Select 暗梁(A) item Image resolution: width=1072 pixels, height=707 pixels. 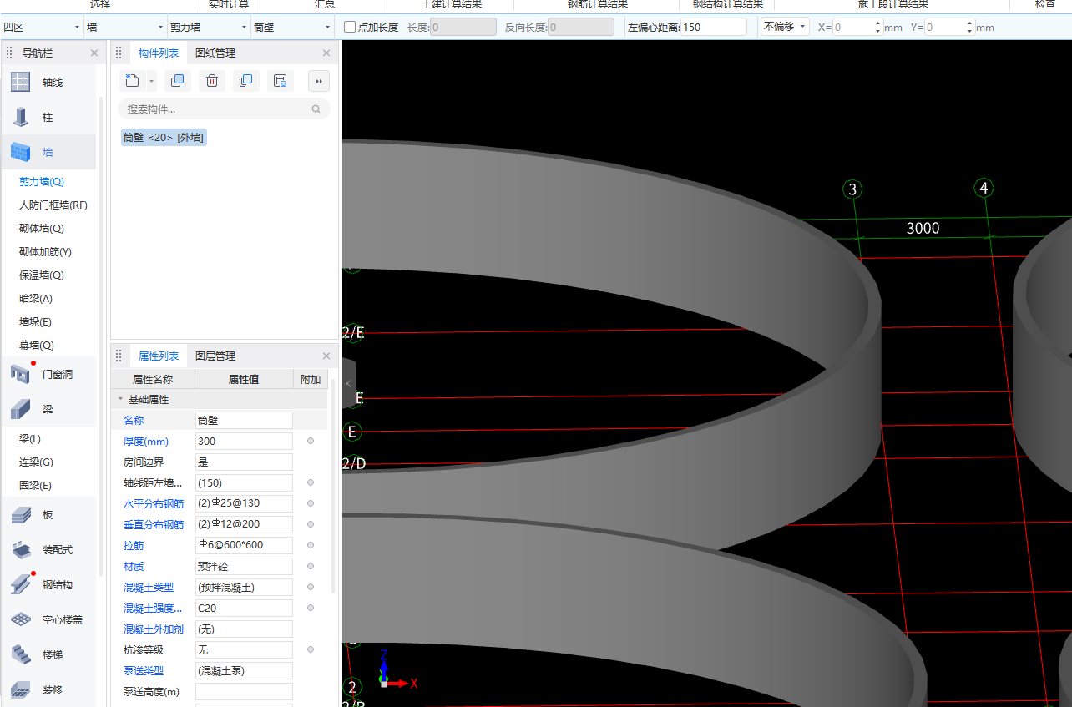pos(36,299)
